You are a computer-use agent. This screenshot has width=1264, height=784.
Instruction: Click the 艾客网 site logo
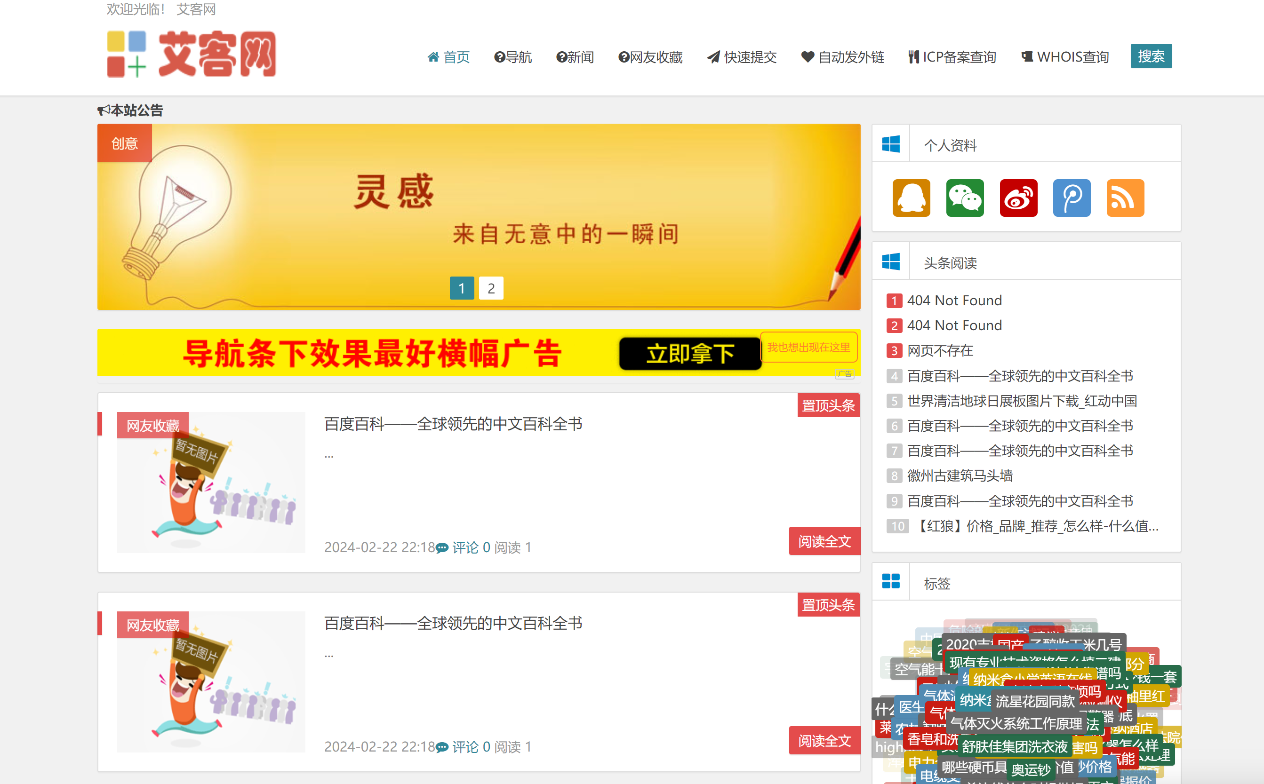tap(191, 55)
